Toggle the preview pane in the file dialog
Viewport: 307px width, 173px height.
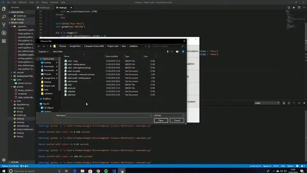pyautogui.click(x=177, y=51)
